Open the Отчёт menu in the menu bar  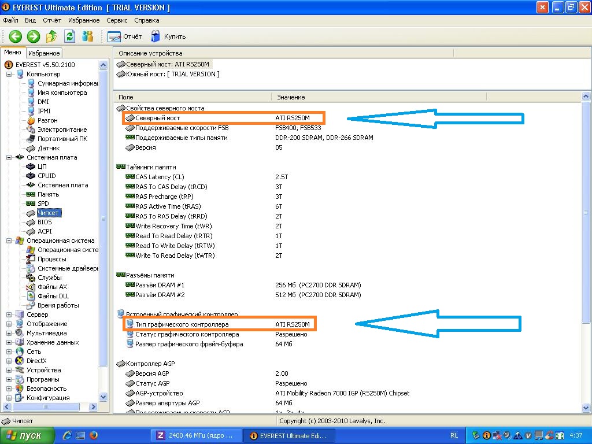[51, 20]
